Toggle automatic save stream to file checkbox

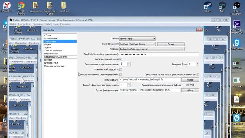(x=121, y=74)
